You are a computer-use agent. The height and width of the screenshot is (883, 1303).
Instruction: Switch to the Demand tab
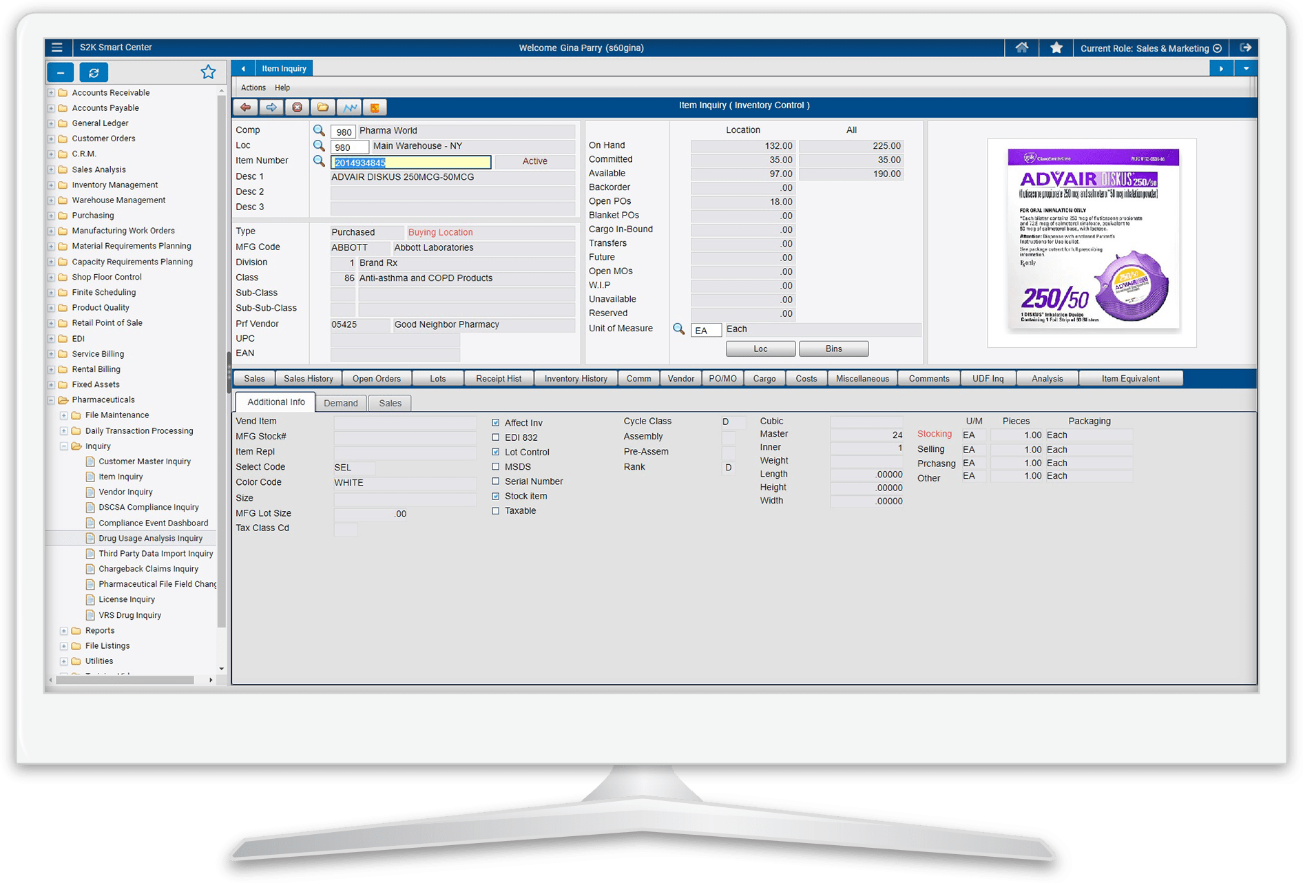[341, 403]
